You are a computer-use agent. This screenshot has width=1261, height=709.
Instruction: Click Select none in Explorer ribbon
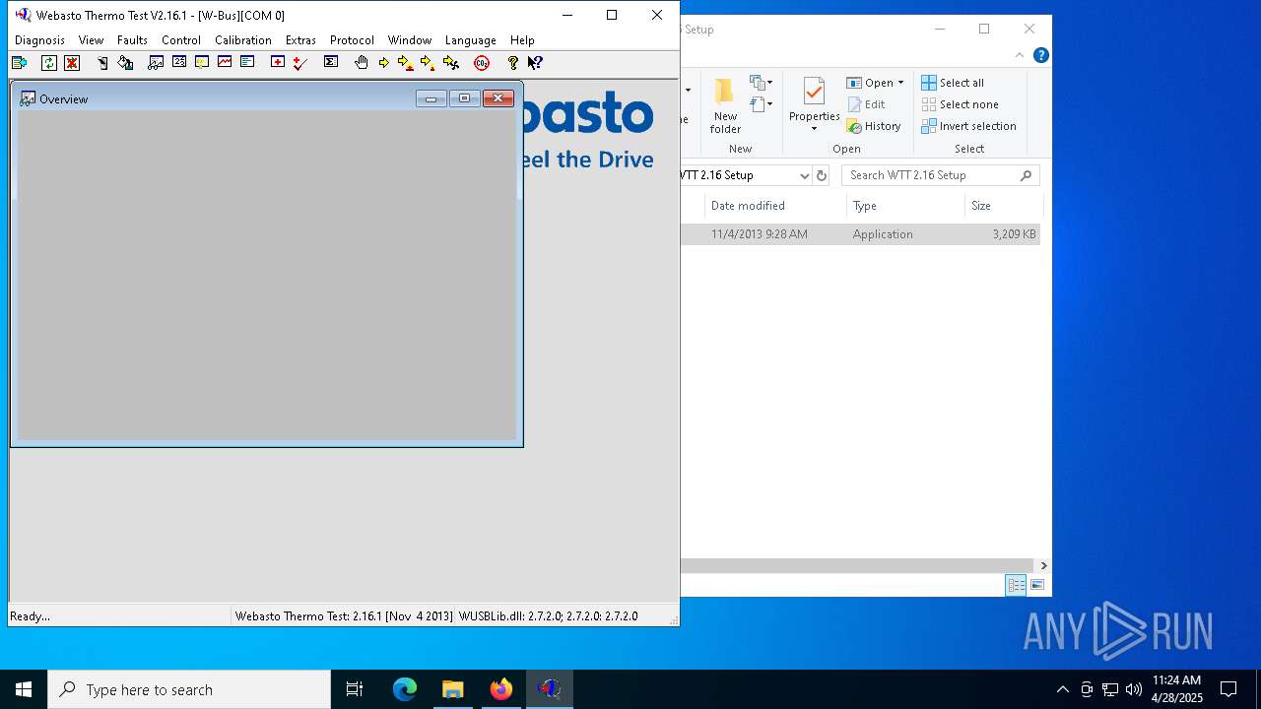960,104
